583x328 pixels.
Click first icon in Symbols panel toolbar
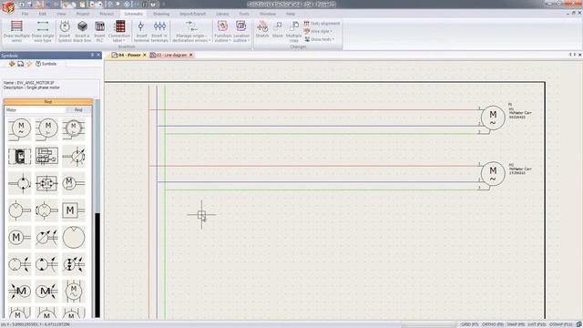pos(12,64)
